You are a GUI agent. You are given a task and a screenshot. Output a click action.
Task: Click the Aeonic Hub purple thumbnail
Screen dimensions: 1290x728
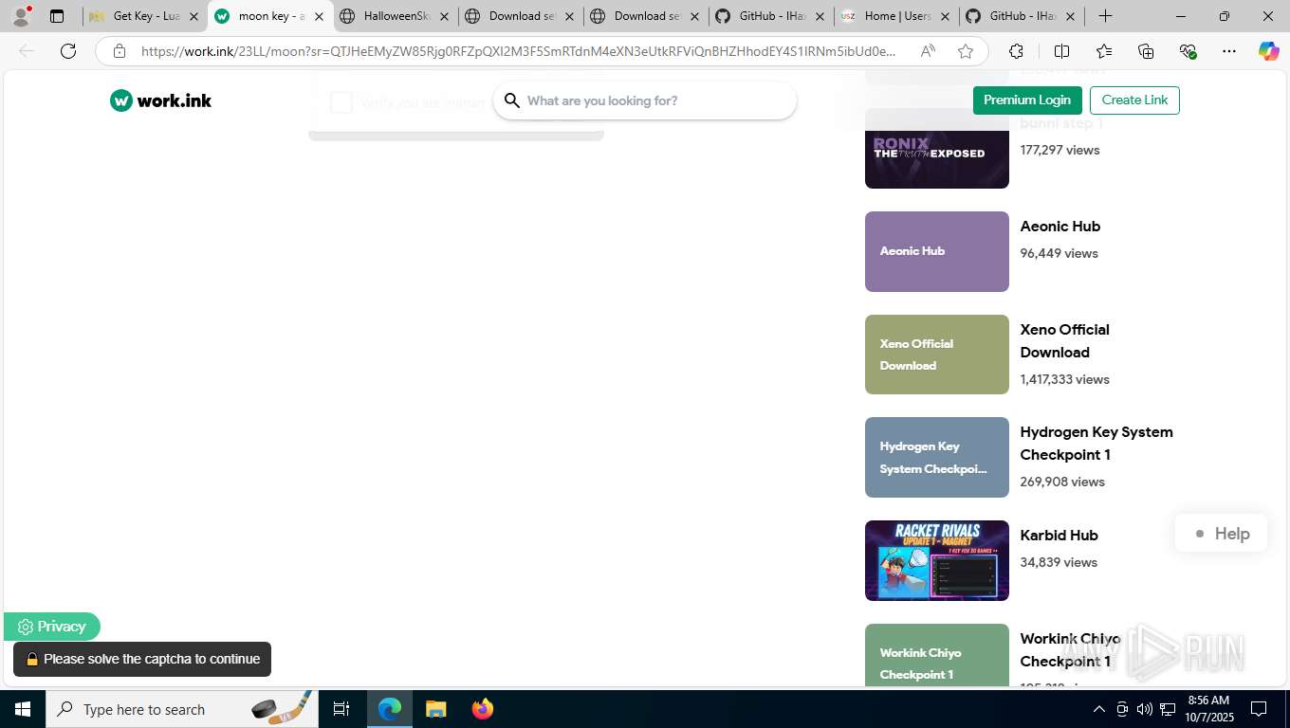[x=937, y=251]
